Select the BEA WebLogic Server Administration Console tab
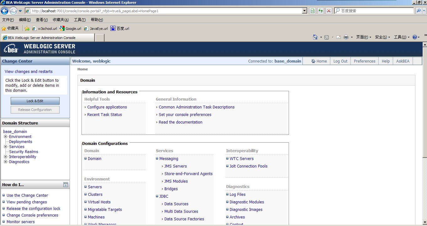 (x=47, y=38)
